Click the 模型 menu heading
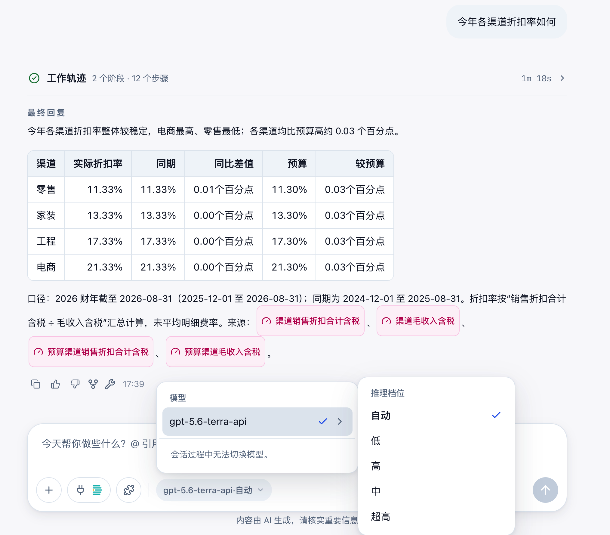 click(x=178, y=398)
